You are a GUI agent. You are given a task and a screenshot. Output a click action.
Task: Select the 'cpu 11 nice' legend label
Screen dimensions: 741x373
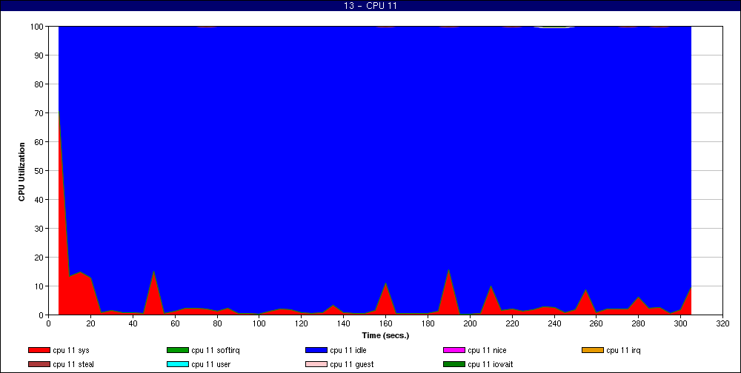tap(487, 350)
